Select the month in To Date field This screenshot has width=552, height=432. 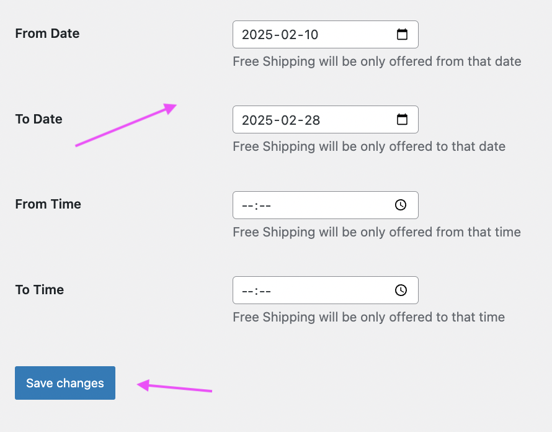[x=289, y=120]
